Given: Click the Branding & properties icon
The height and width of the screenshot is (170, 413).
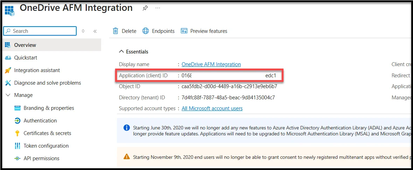Looking at the screenshot, I should (x=17, y=108).
